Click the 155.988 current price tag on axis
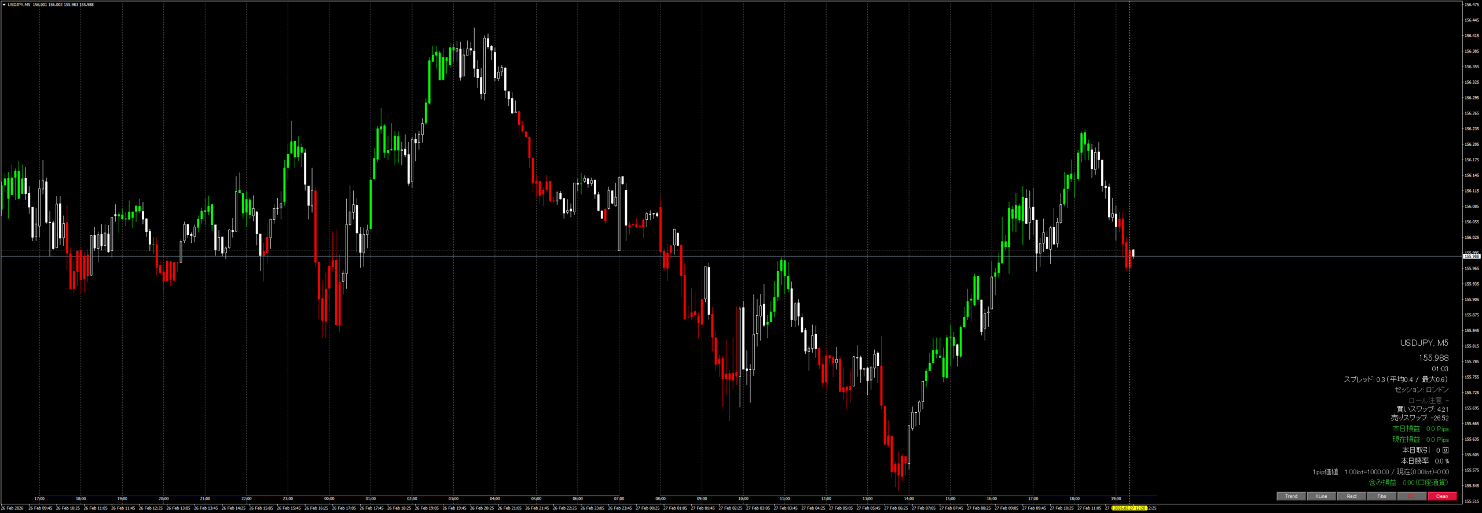The height and width of the screenshot is (513, 1482). tap(1471, 256)
